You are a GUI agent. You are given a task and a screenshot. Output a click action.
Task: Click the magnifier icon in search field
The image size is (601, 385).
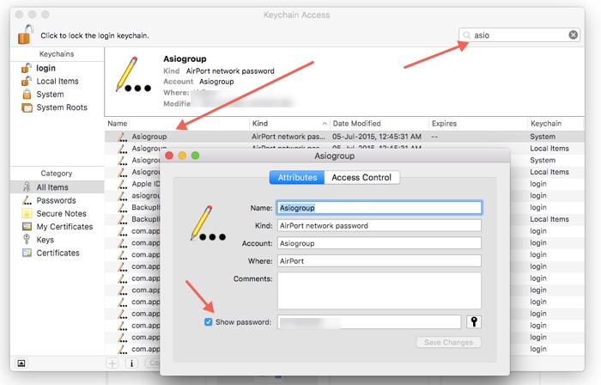click(466, 35)
